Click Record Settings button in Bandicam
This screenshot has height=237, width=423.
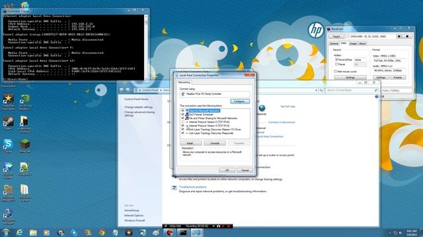(x=350, y=78)
